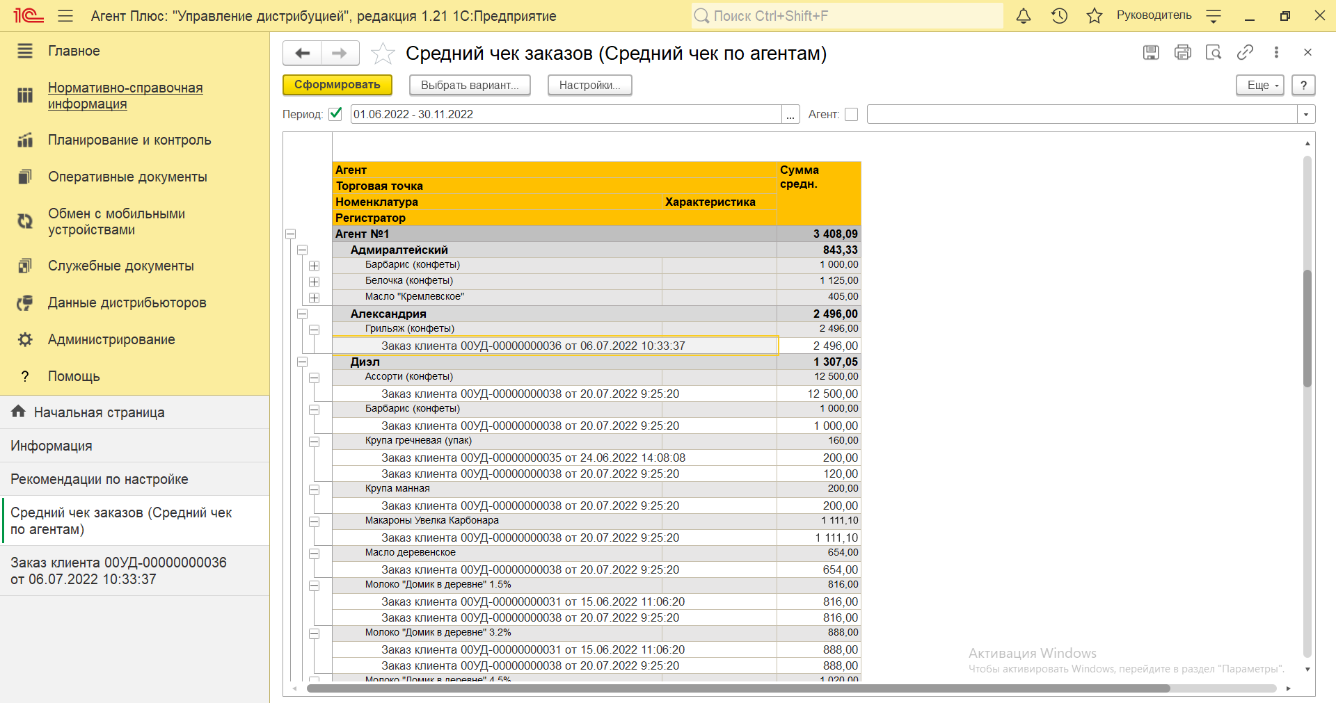Open Нормативно-справочная информация section
Image resolution: width=1336 pixels, height=703 pixels.
coord(125,95)
